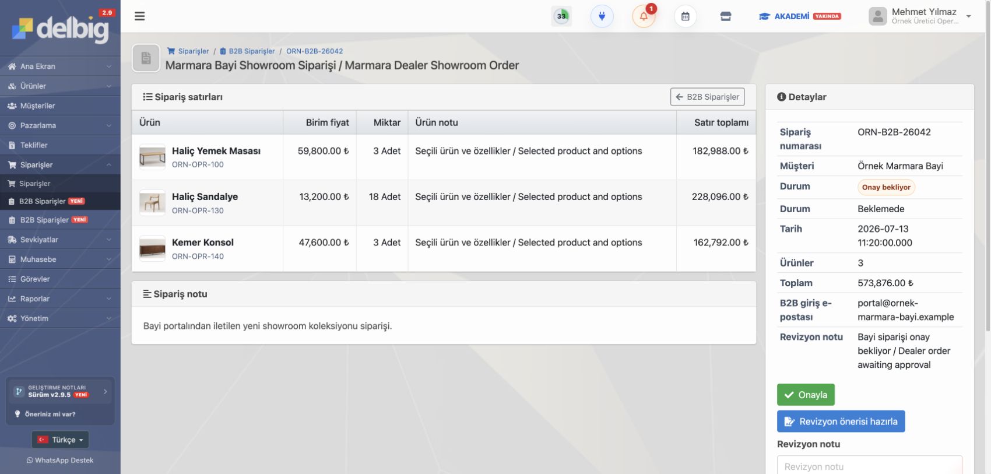Click the plug integration icon

(x=602, y=16)
